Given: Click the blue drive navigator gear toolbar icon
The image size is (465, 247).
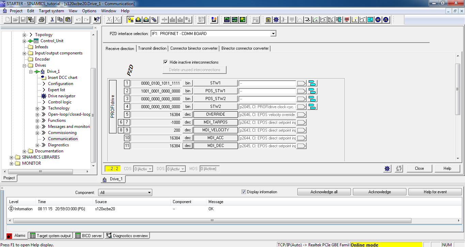Looking at the screenshot, I should (276, 20).
